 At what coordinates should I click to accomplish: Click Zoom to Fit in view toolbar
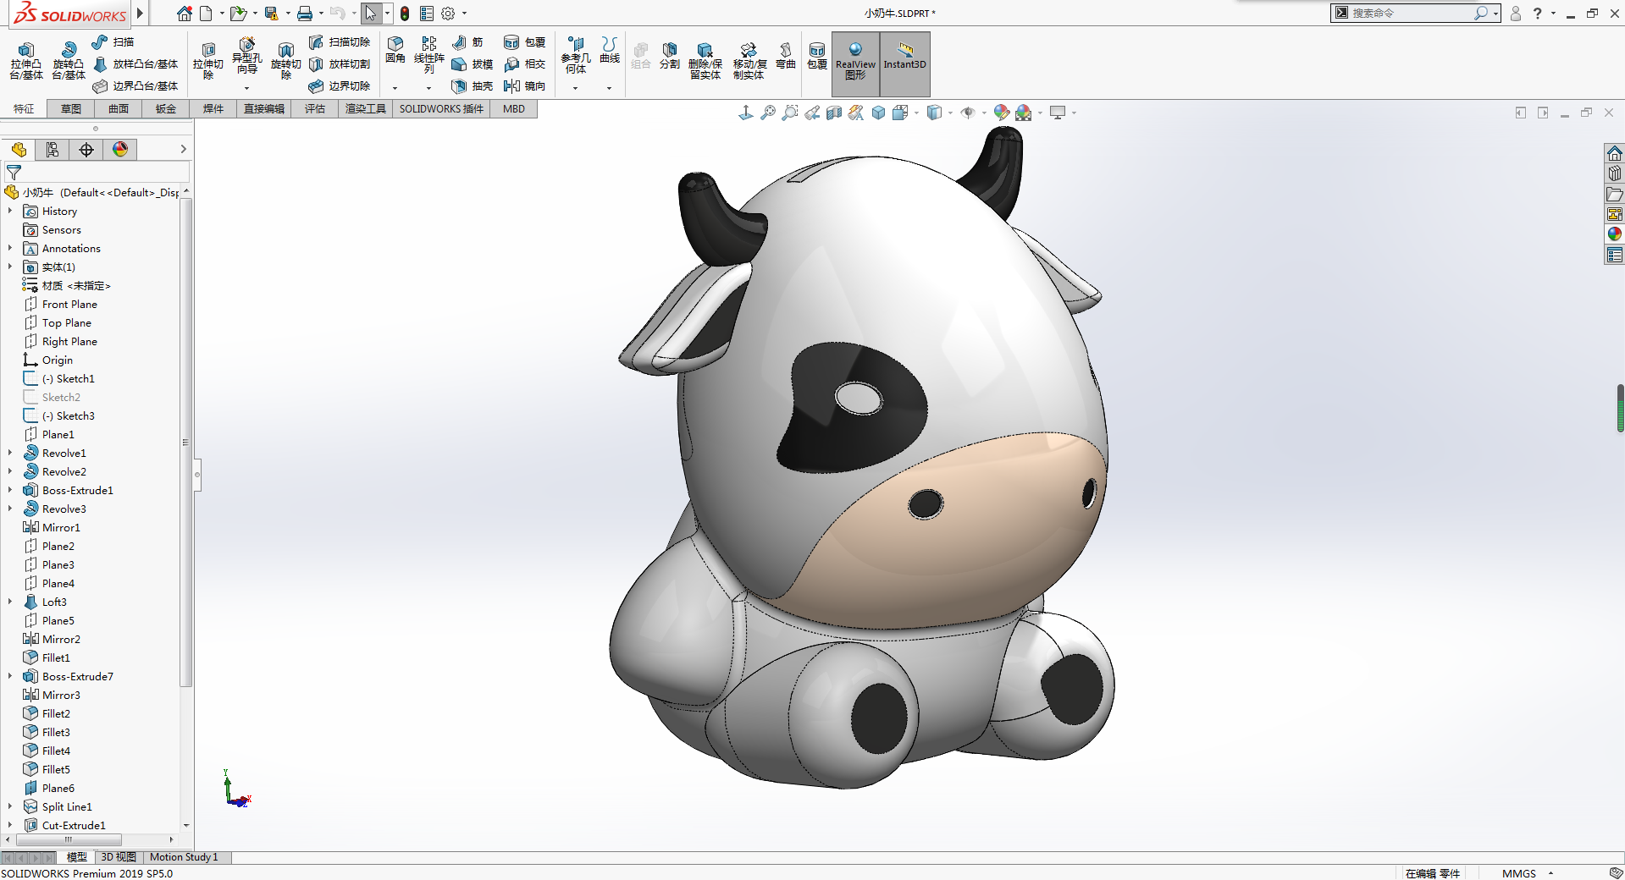(768, 113)
